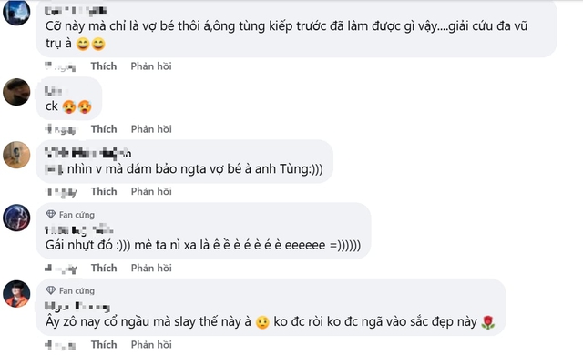Open avatar of the first commenter
The width and height of the screenshot is (583, 355).
pos(16,12)
